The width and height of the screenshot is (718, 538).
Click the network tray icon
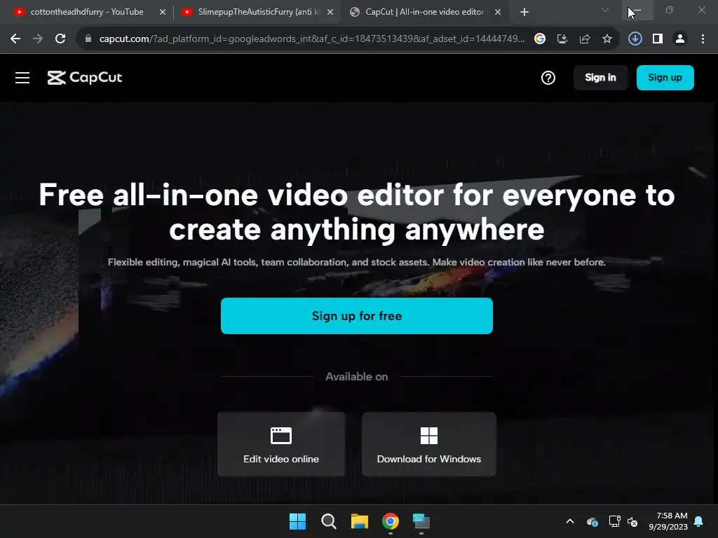[x=614, y=521]
